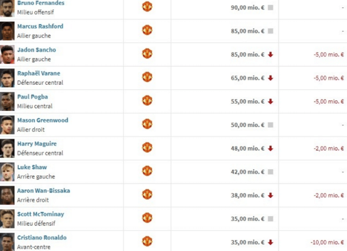Click red down arrow next to Jadon Sancho's value
This screenshot has height=251, width=347.
tap(270, 55)
